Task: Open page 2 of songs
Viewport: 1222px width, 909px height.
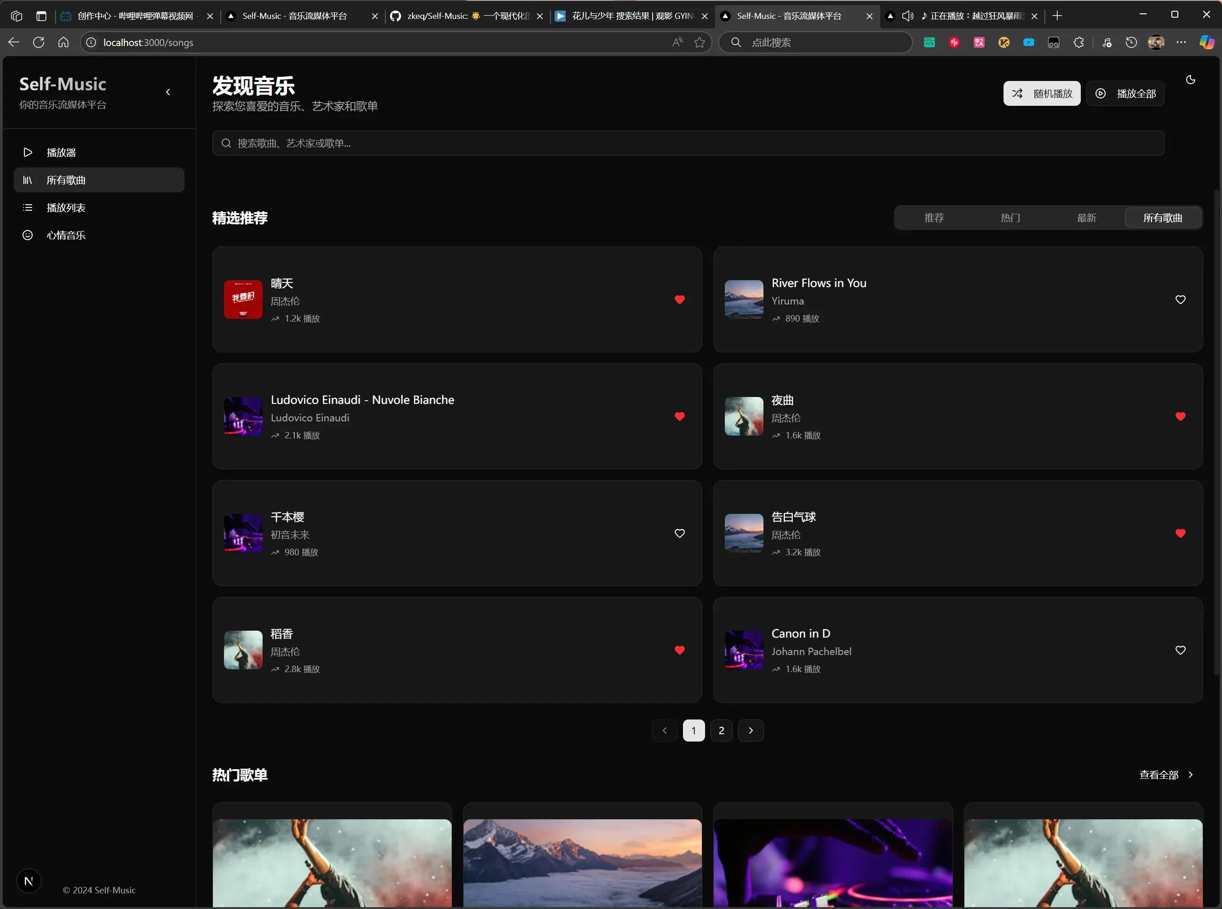Action: click(721, 731)
